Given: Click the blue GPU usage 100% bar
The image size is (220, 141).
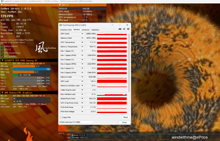Looking at the screenshot, I should pyautogui.click(x=31, y=69).
